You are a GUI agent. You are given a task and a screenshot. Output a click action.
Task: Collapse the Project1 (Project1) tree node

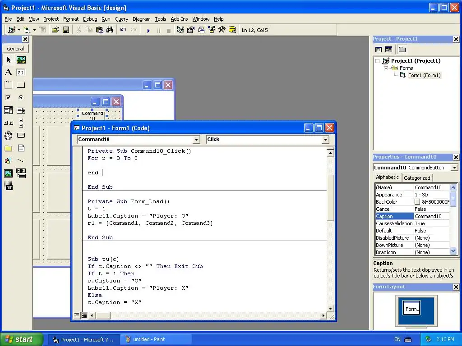coord(378,61)
